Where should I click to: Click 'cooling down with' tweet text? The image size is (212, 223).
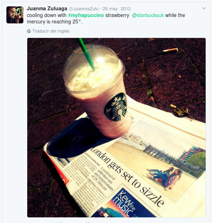[47, 15]
